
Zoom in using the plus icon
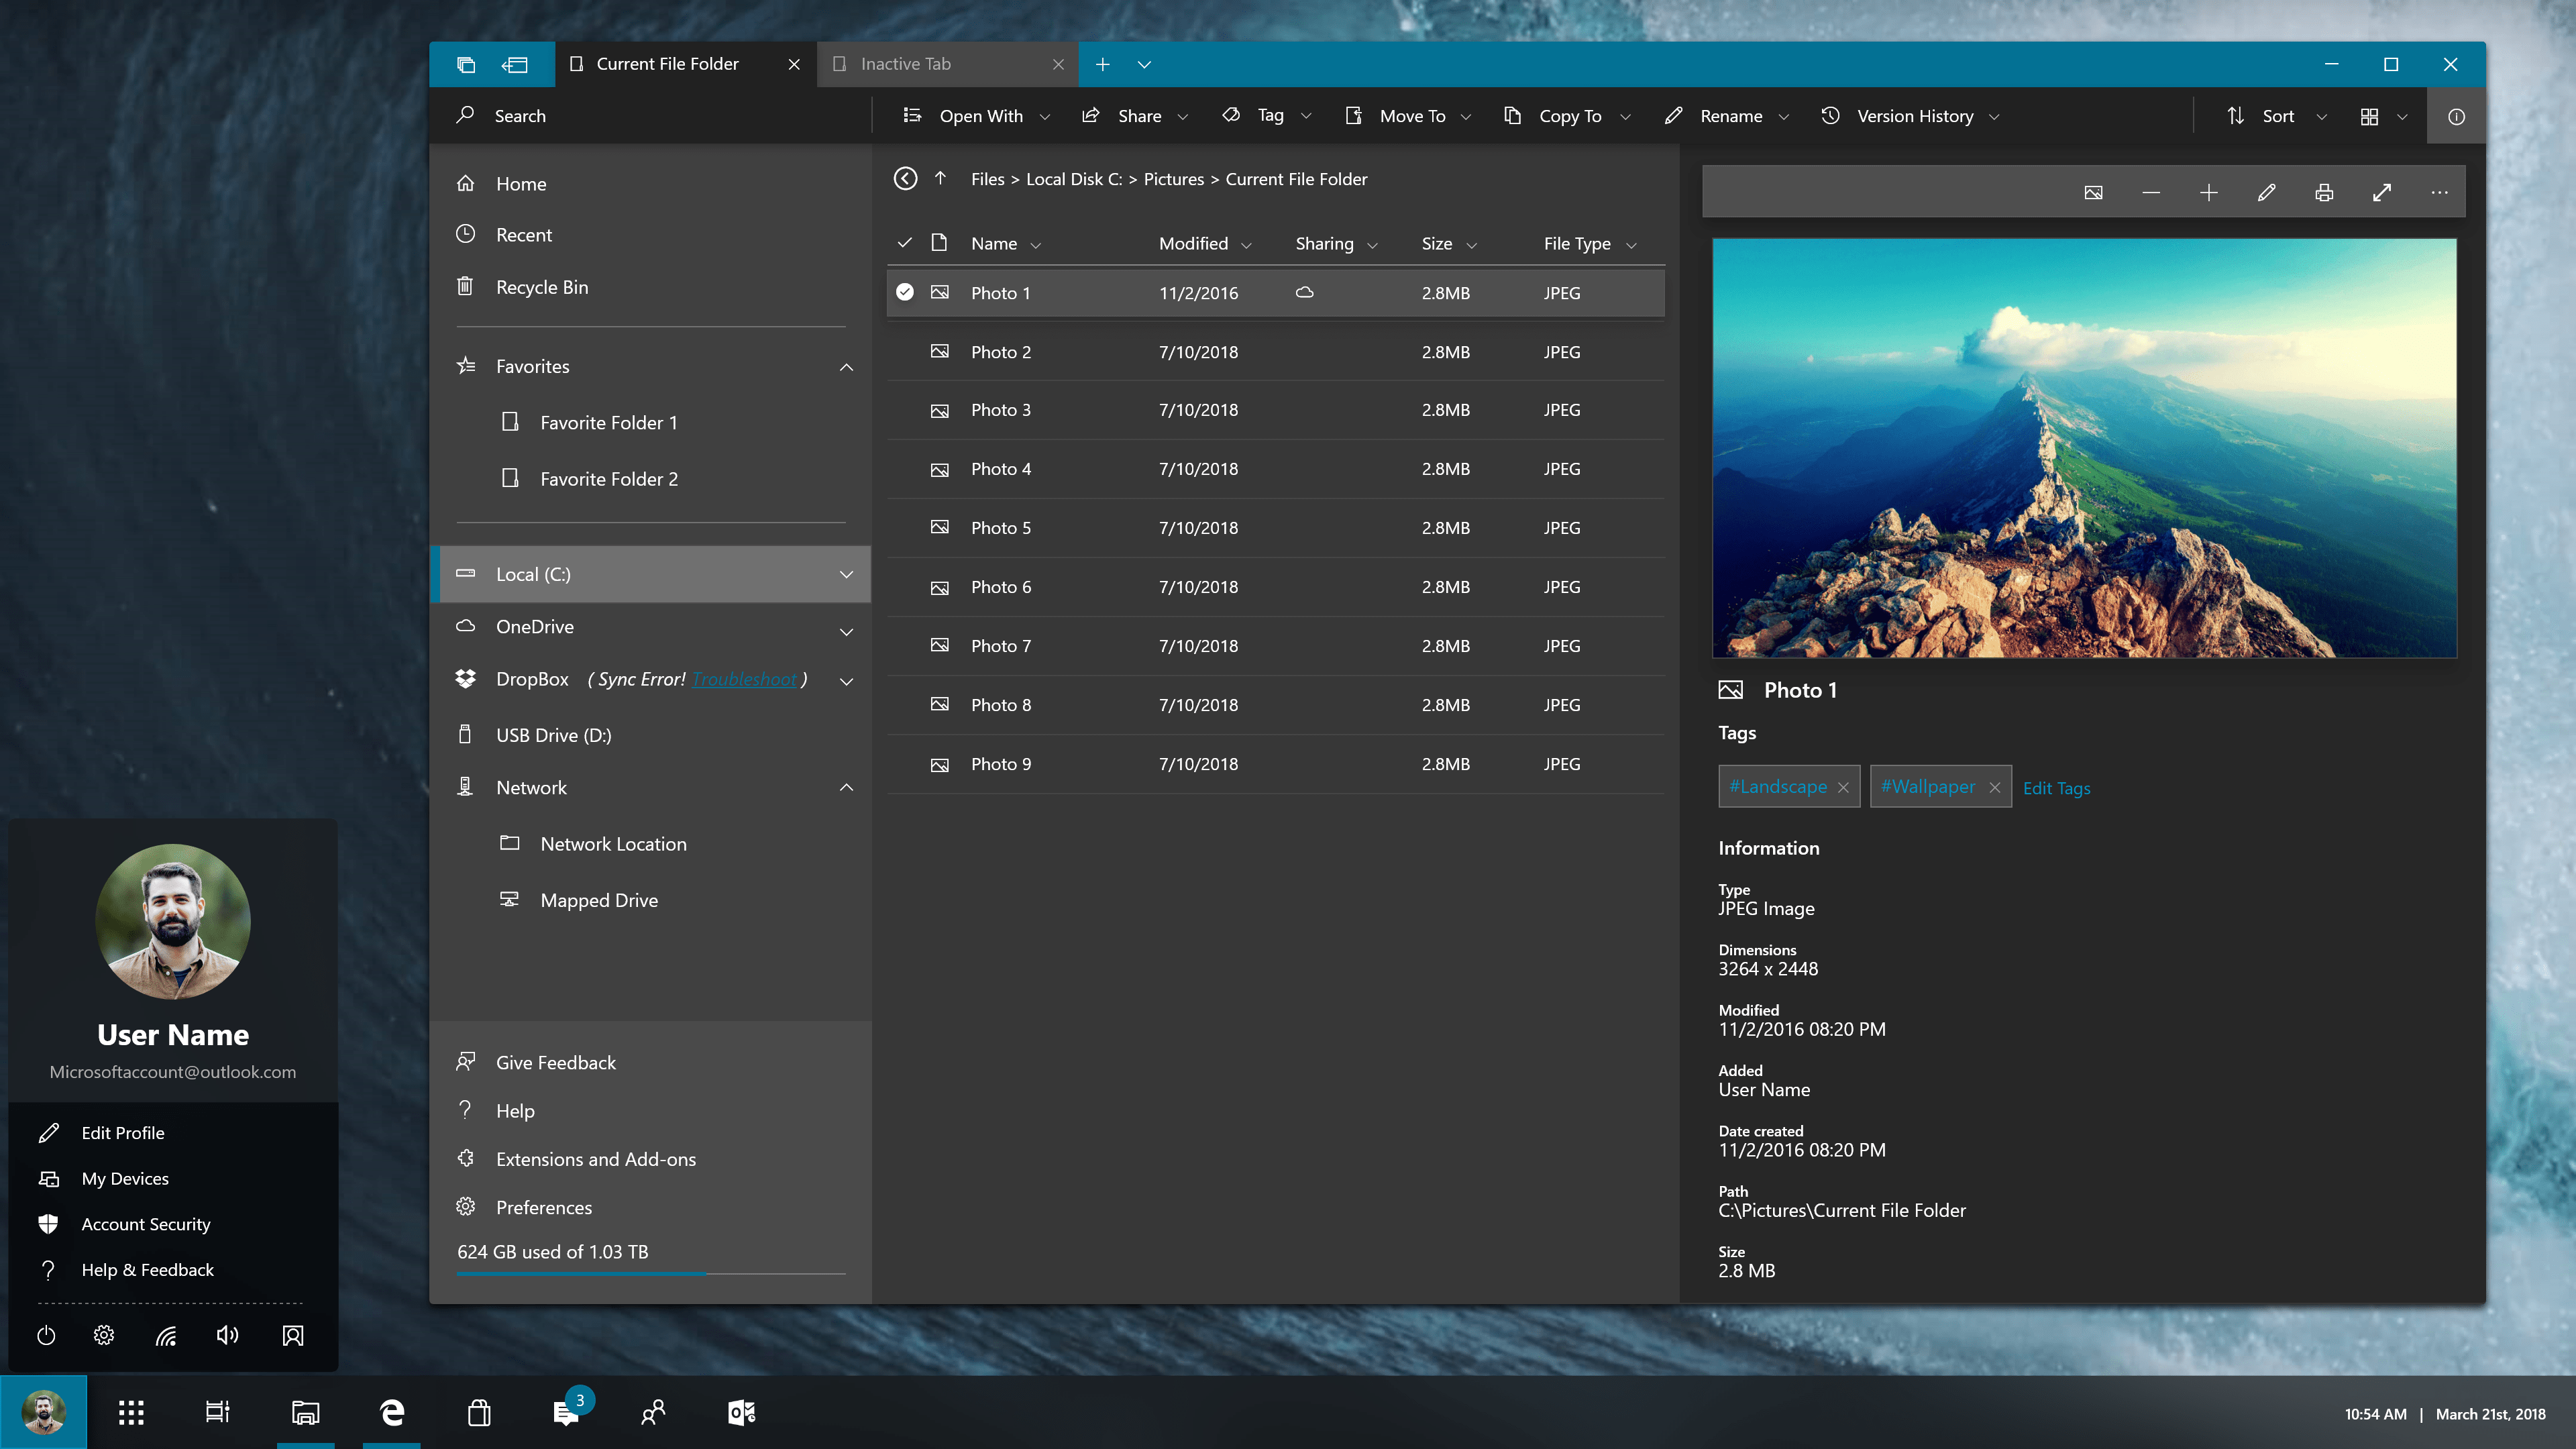coord(2208,193)
